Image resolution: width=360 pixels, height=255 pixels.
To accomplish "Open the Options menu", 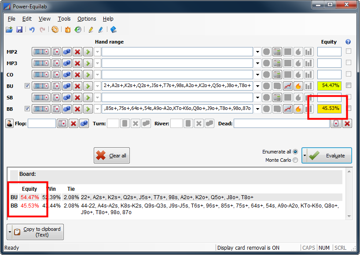I will [x=87, y=19].
